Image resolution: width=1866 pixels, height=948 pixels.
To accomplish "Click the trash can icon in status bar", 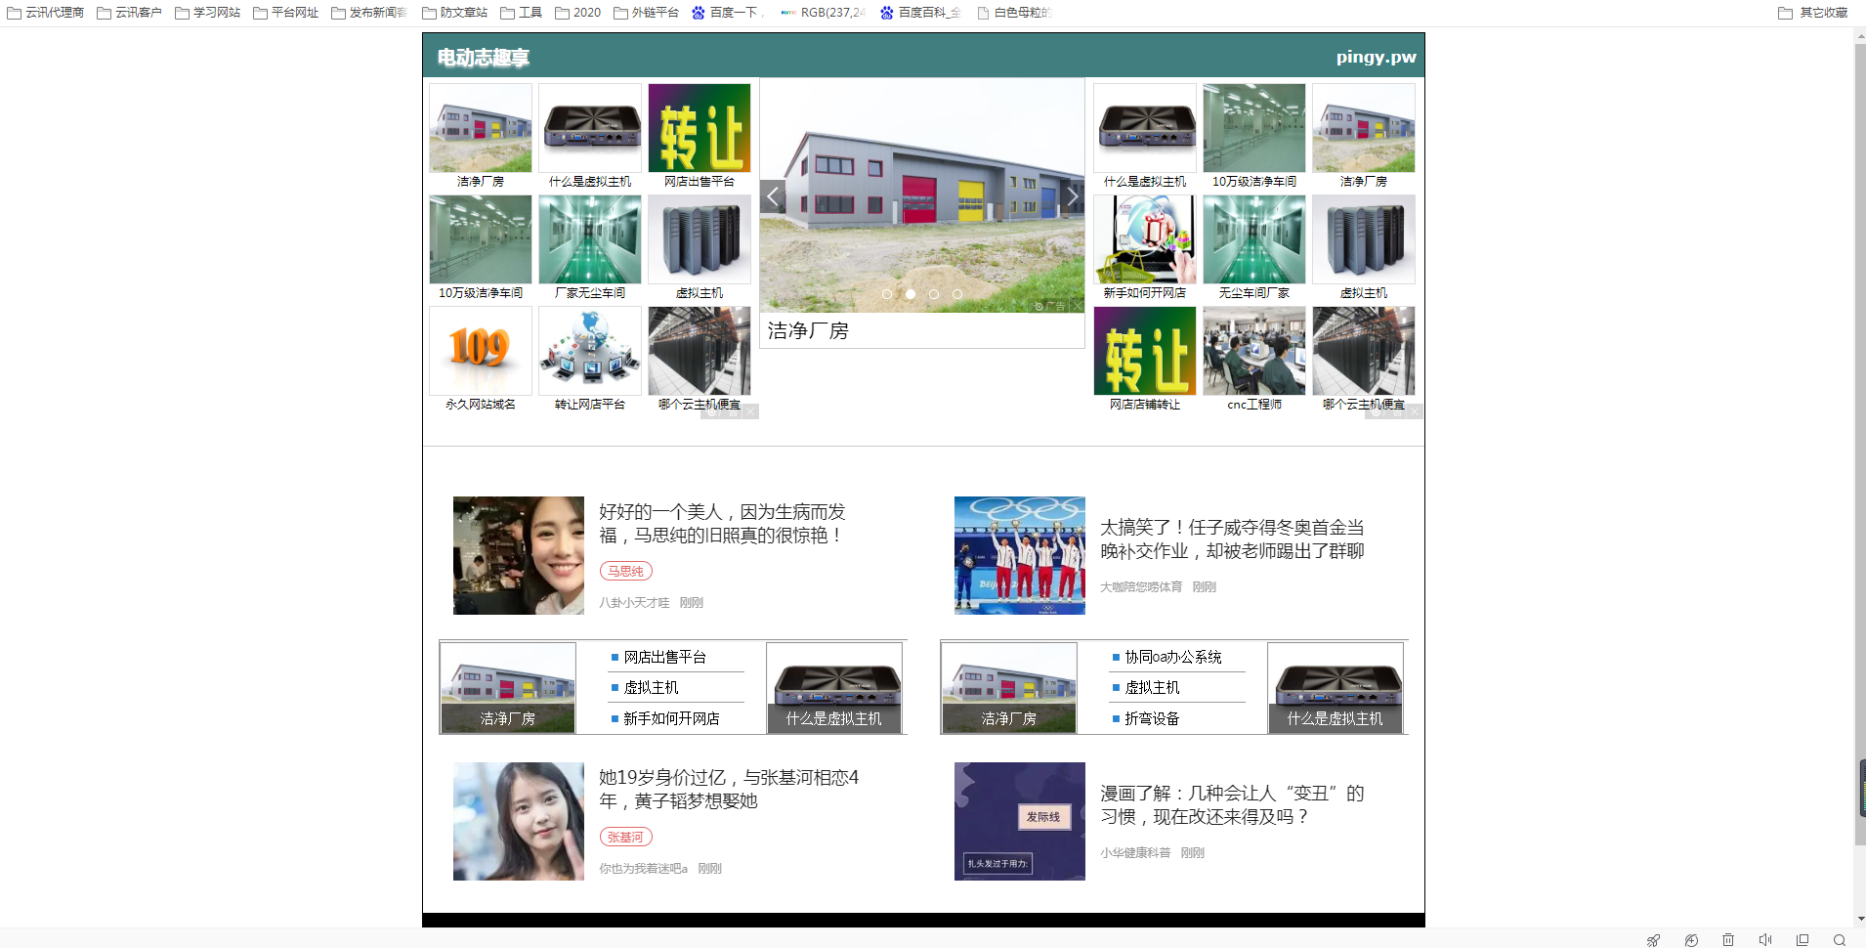I will [x=1728, y=940].
